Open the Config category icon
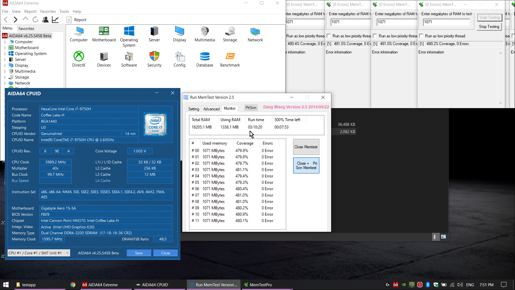This screenshot has width=515, height=290. click(179, 59)
